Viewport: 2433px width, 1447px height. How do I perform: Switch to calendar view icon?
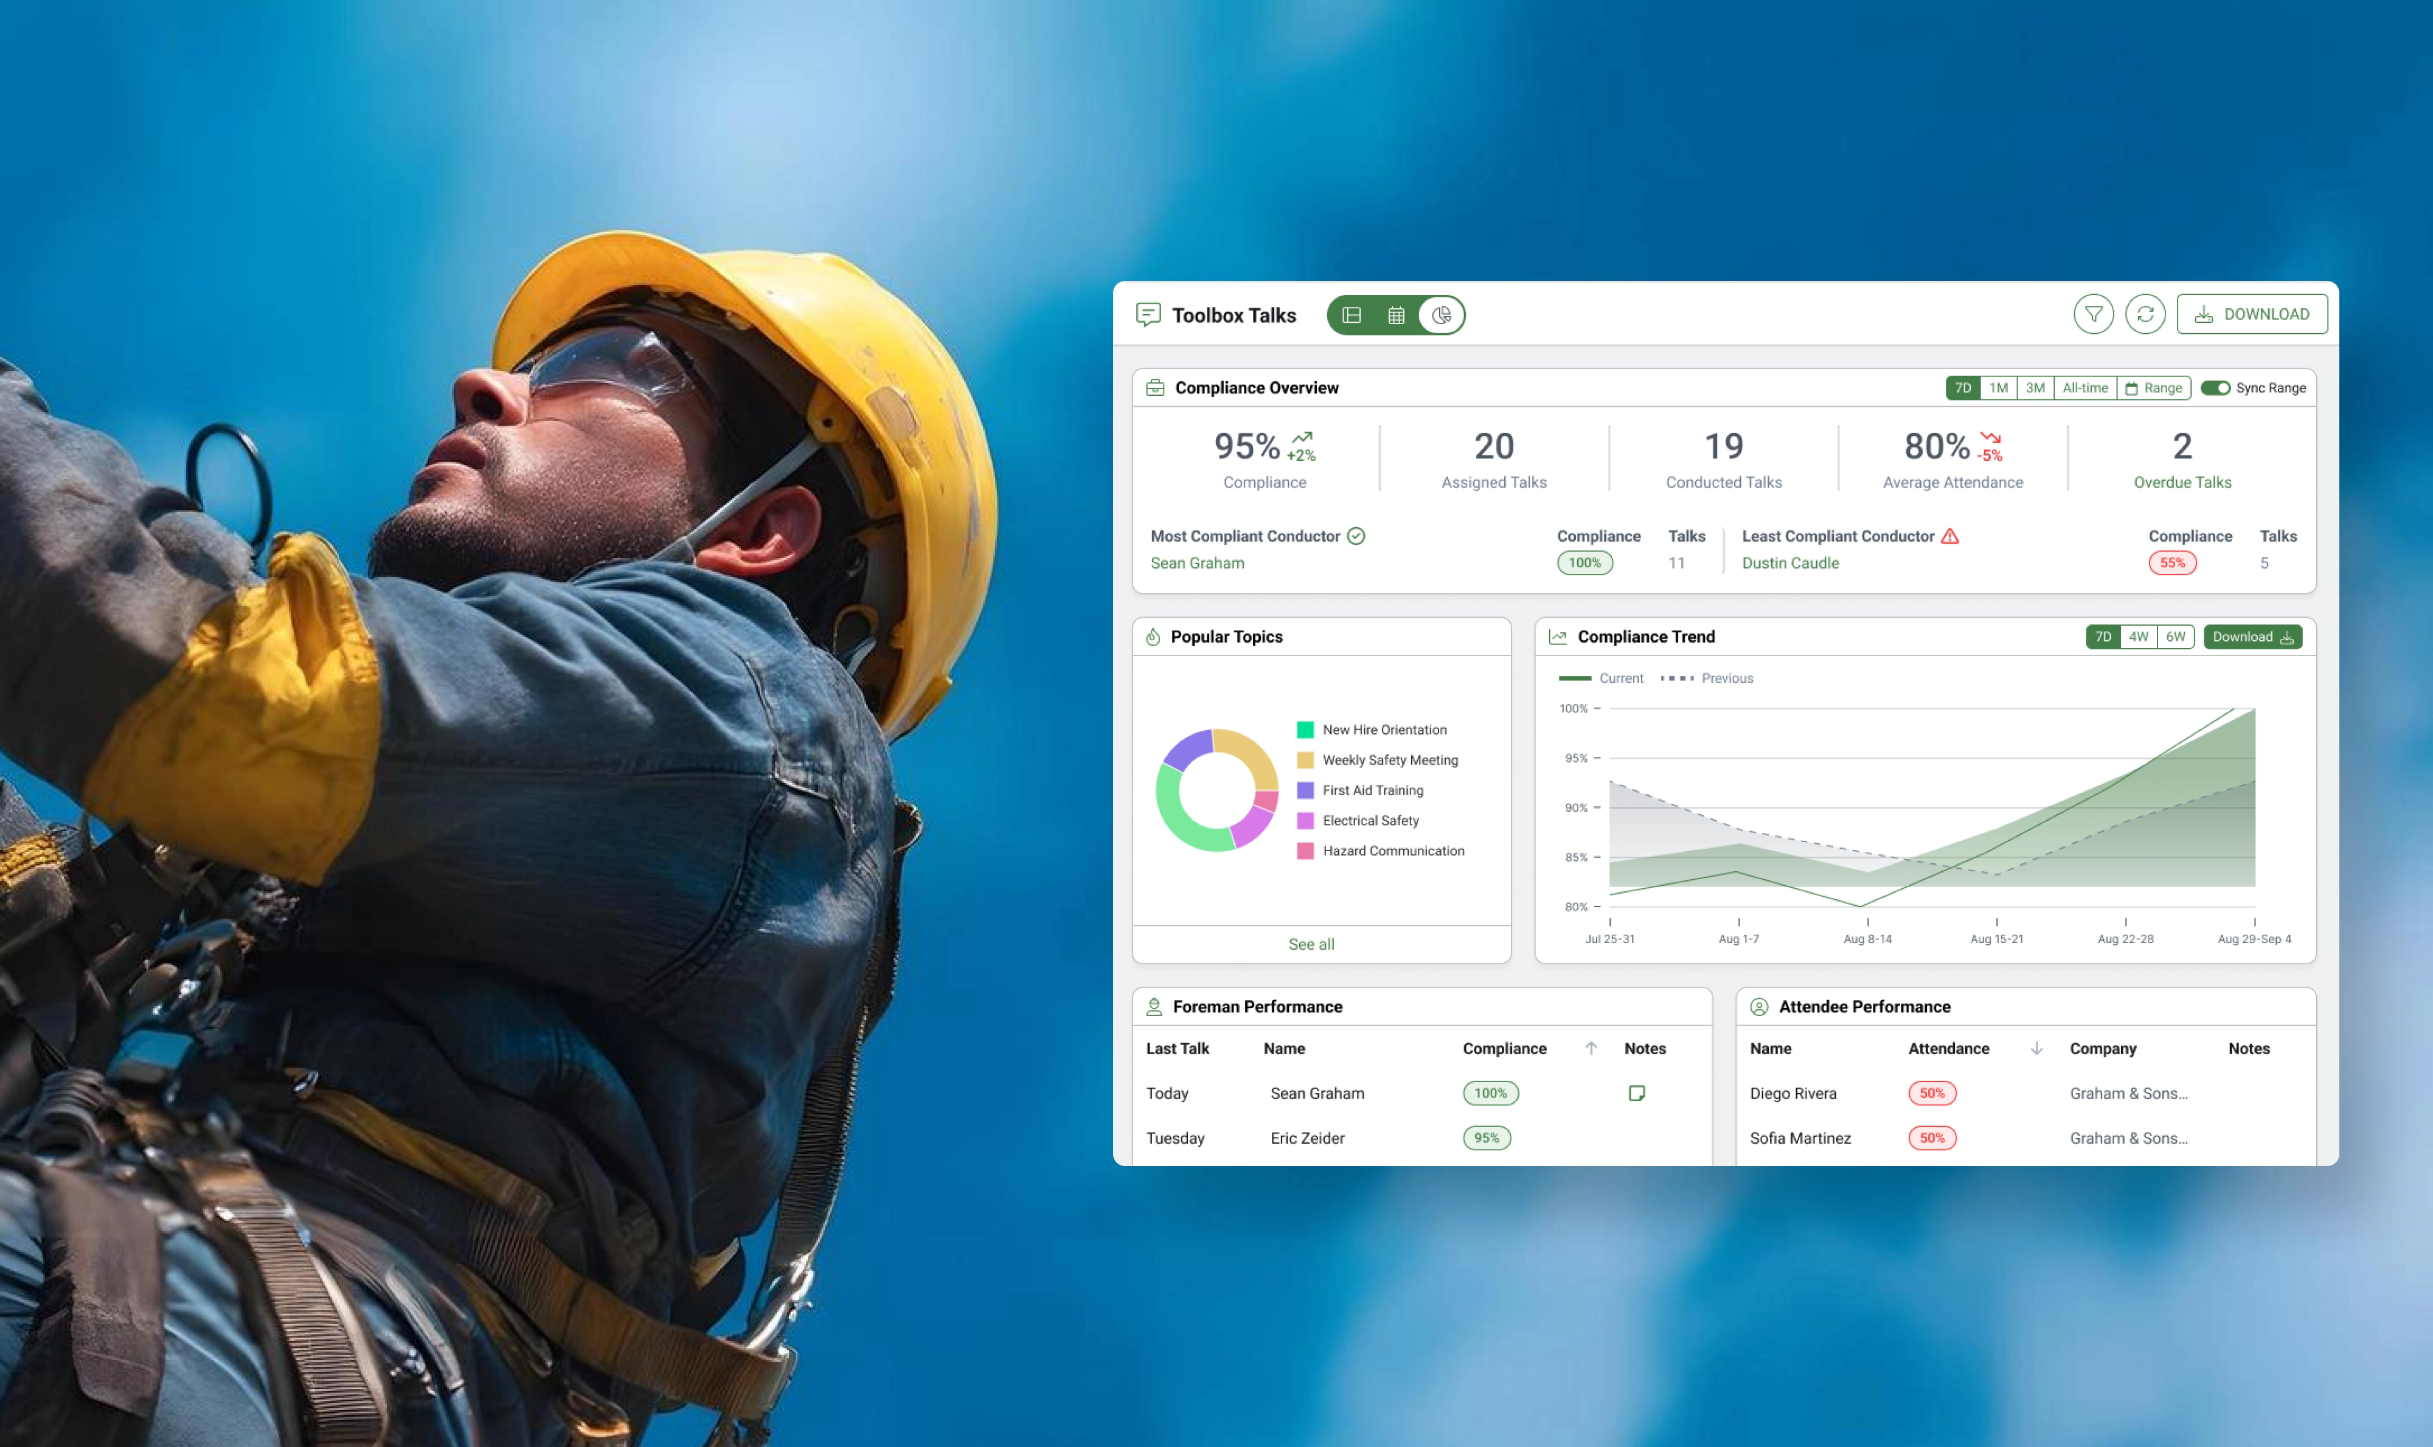click(1396, 315)
